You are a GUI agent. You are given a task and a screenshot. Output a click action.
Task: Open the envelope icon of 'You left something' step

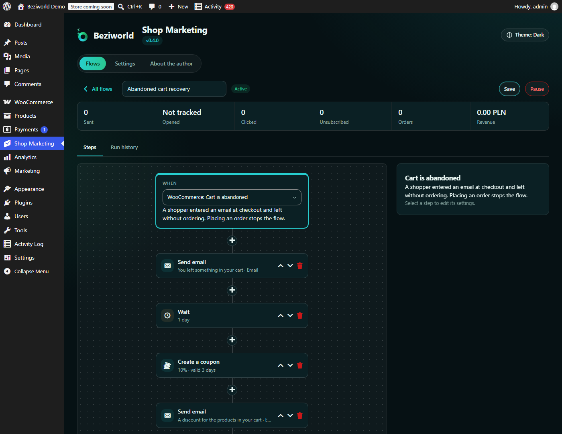(x=167, y=266)
